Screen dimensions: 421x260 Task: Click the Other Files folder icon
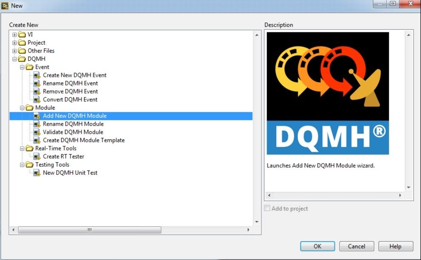(22, 51)
